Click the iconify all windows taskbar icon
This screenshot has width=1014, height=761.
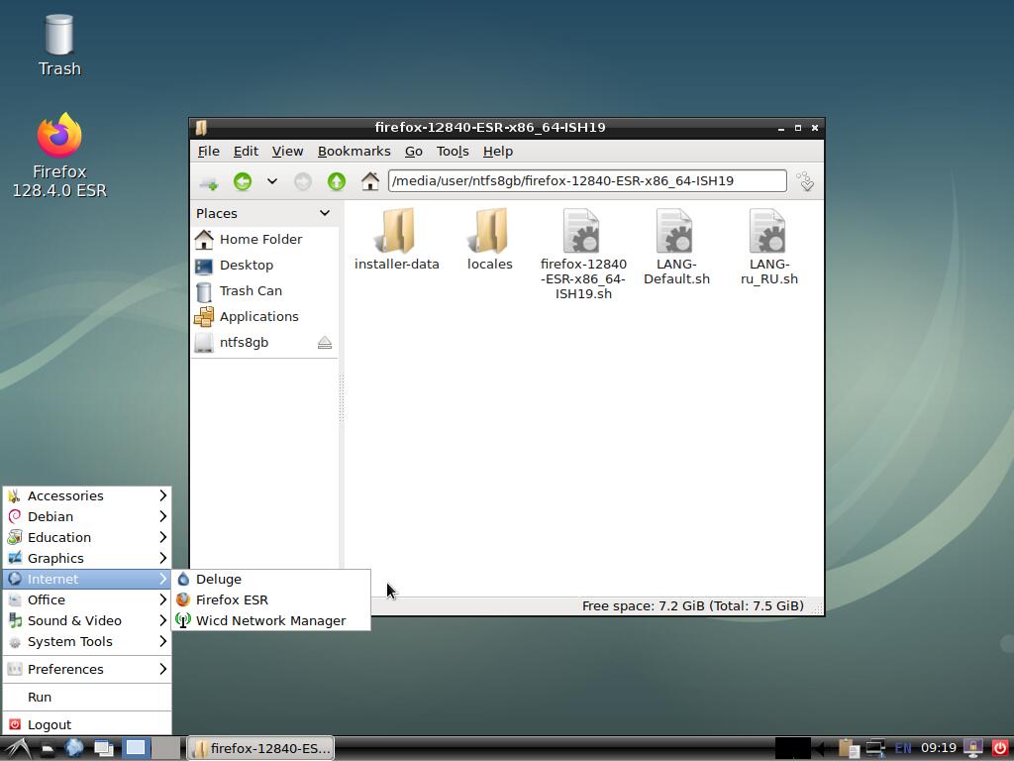pos(103,749)
